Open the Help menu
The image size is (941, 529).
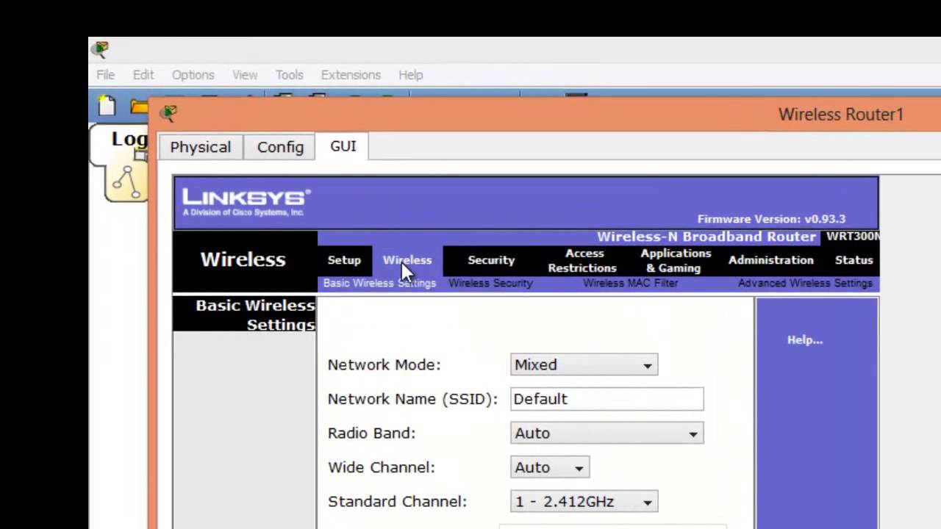point(411,75)
